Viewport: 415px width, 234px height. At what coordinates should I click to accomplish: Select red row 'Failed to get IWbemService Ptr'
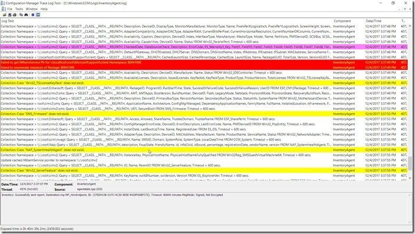tap(204, 62)
